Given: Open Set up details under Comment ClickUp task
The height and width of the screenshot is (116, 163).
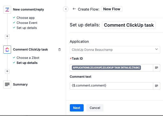Looking at the screenshot, I should click(27, 63).
